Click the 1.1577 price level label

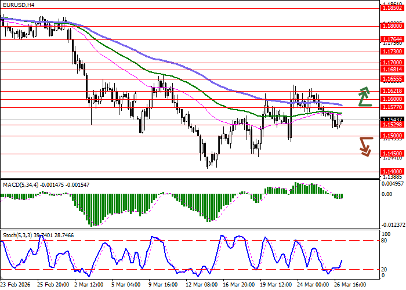pyautogui.click(x=392, y=107)
